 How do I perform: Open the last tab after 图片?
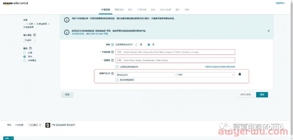[187, 10]
